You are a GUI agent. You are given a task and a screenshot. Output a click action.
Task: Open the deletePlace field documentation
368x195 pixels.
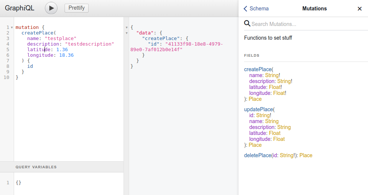click(257, 155)
